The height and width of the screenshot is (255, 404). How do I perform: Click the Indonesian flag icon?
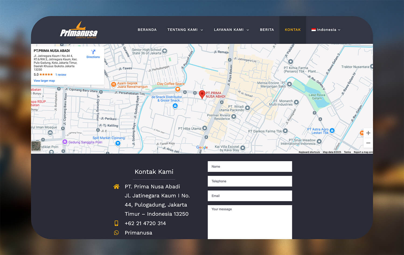pyautogui.click(x=314, y=30)
